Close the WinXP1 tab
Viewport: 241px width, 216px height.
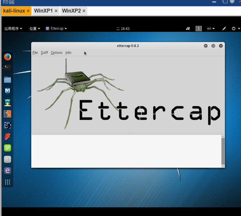(x=56, y=11)
